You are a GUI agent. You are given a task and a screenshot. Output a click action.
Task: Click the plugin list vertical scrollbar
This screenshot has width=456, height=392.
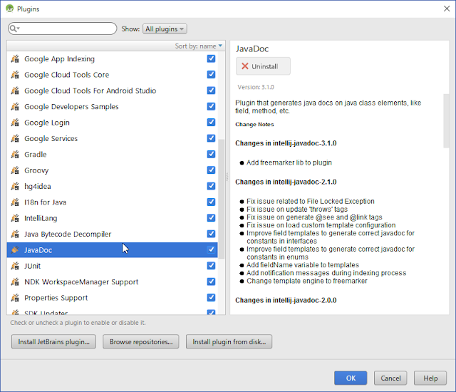(x=222, y=199)
